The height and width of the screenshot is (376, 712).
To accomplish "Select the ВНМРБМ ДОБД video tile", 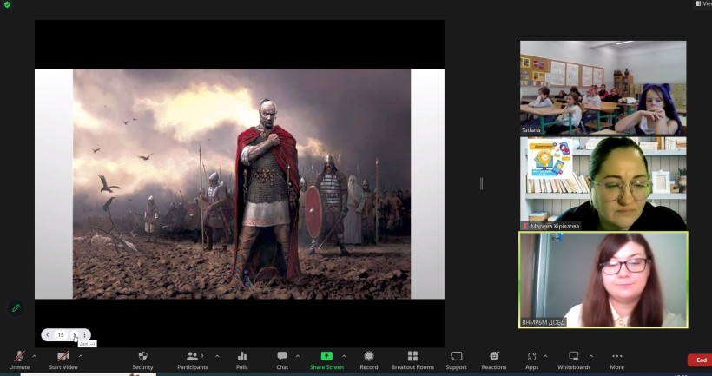I will (603, 280).
